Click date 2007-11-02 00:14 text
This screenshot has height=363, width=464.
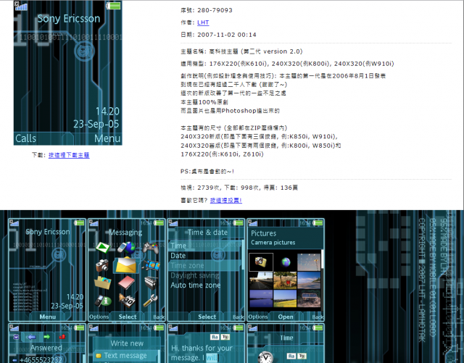pos(227,35)
